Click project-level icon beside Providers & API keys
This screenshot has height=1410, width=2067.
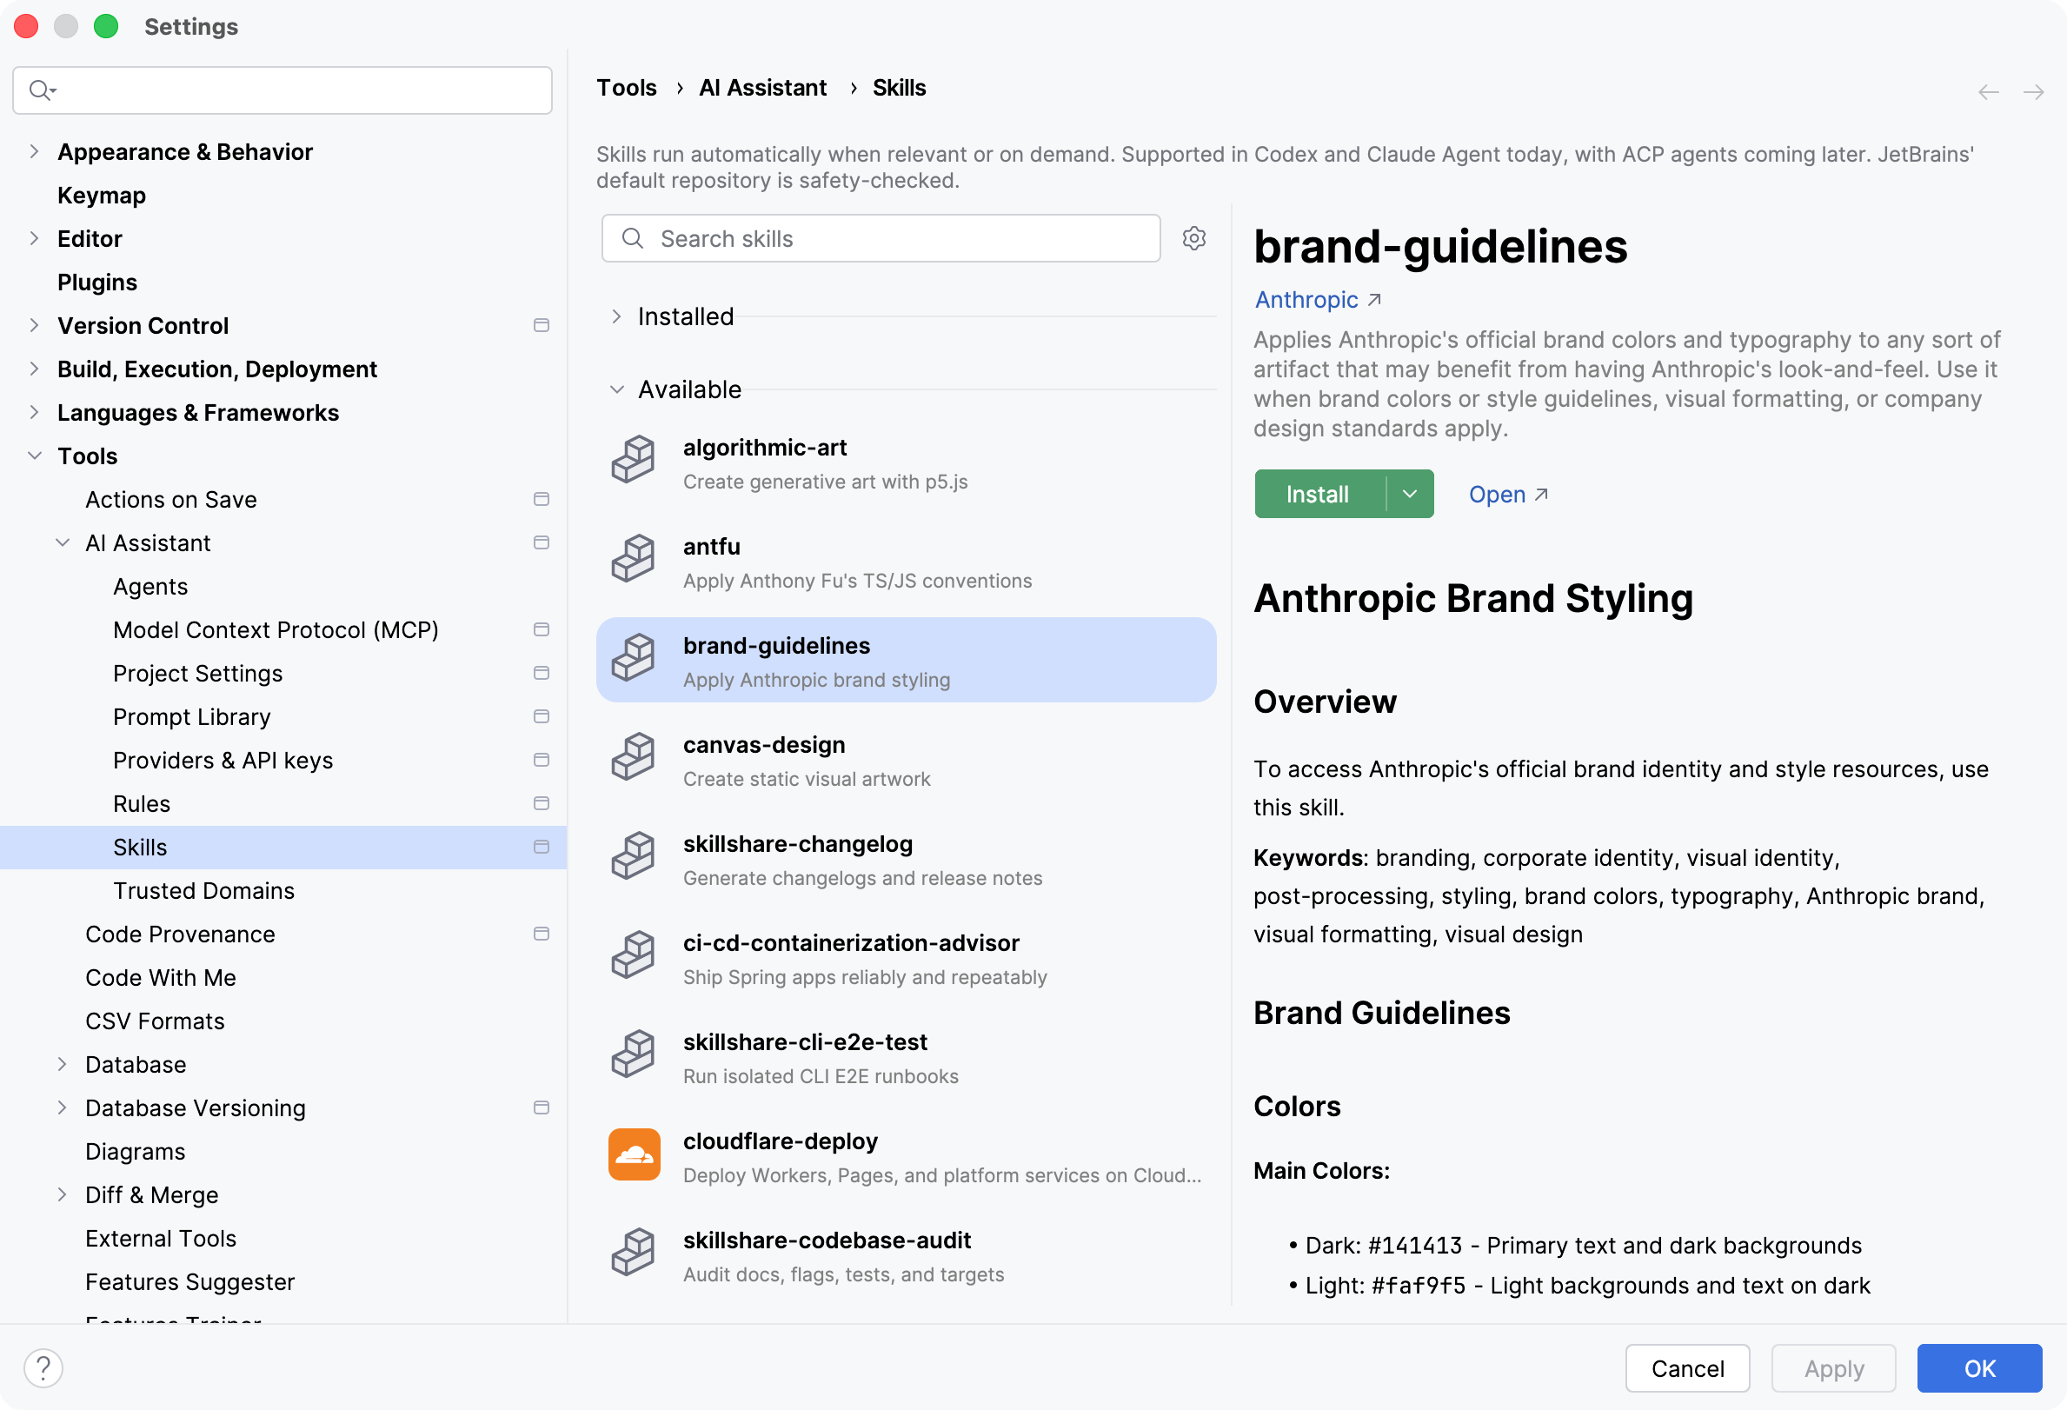tap(541, 760)
